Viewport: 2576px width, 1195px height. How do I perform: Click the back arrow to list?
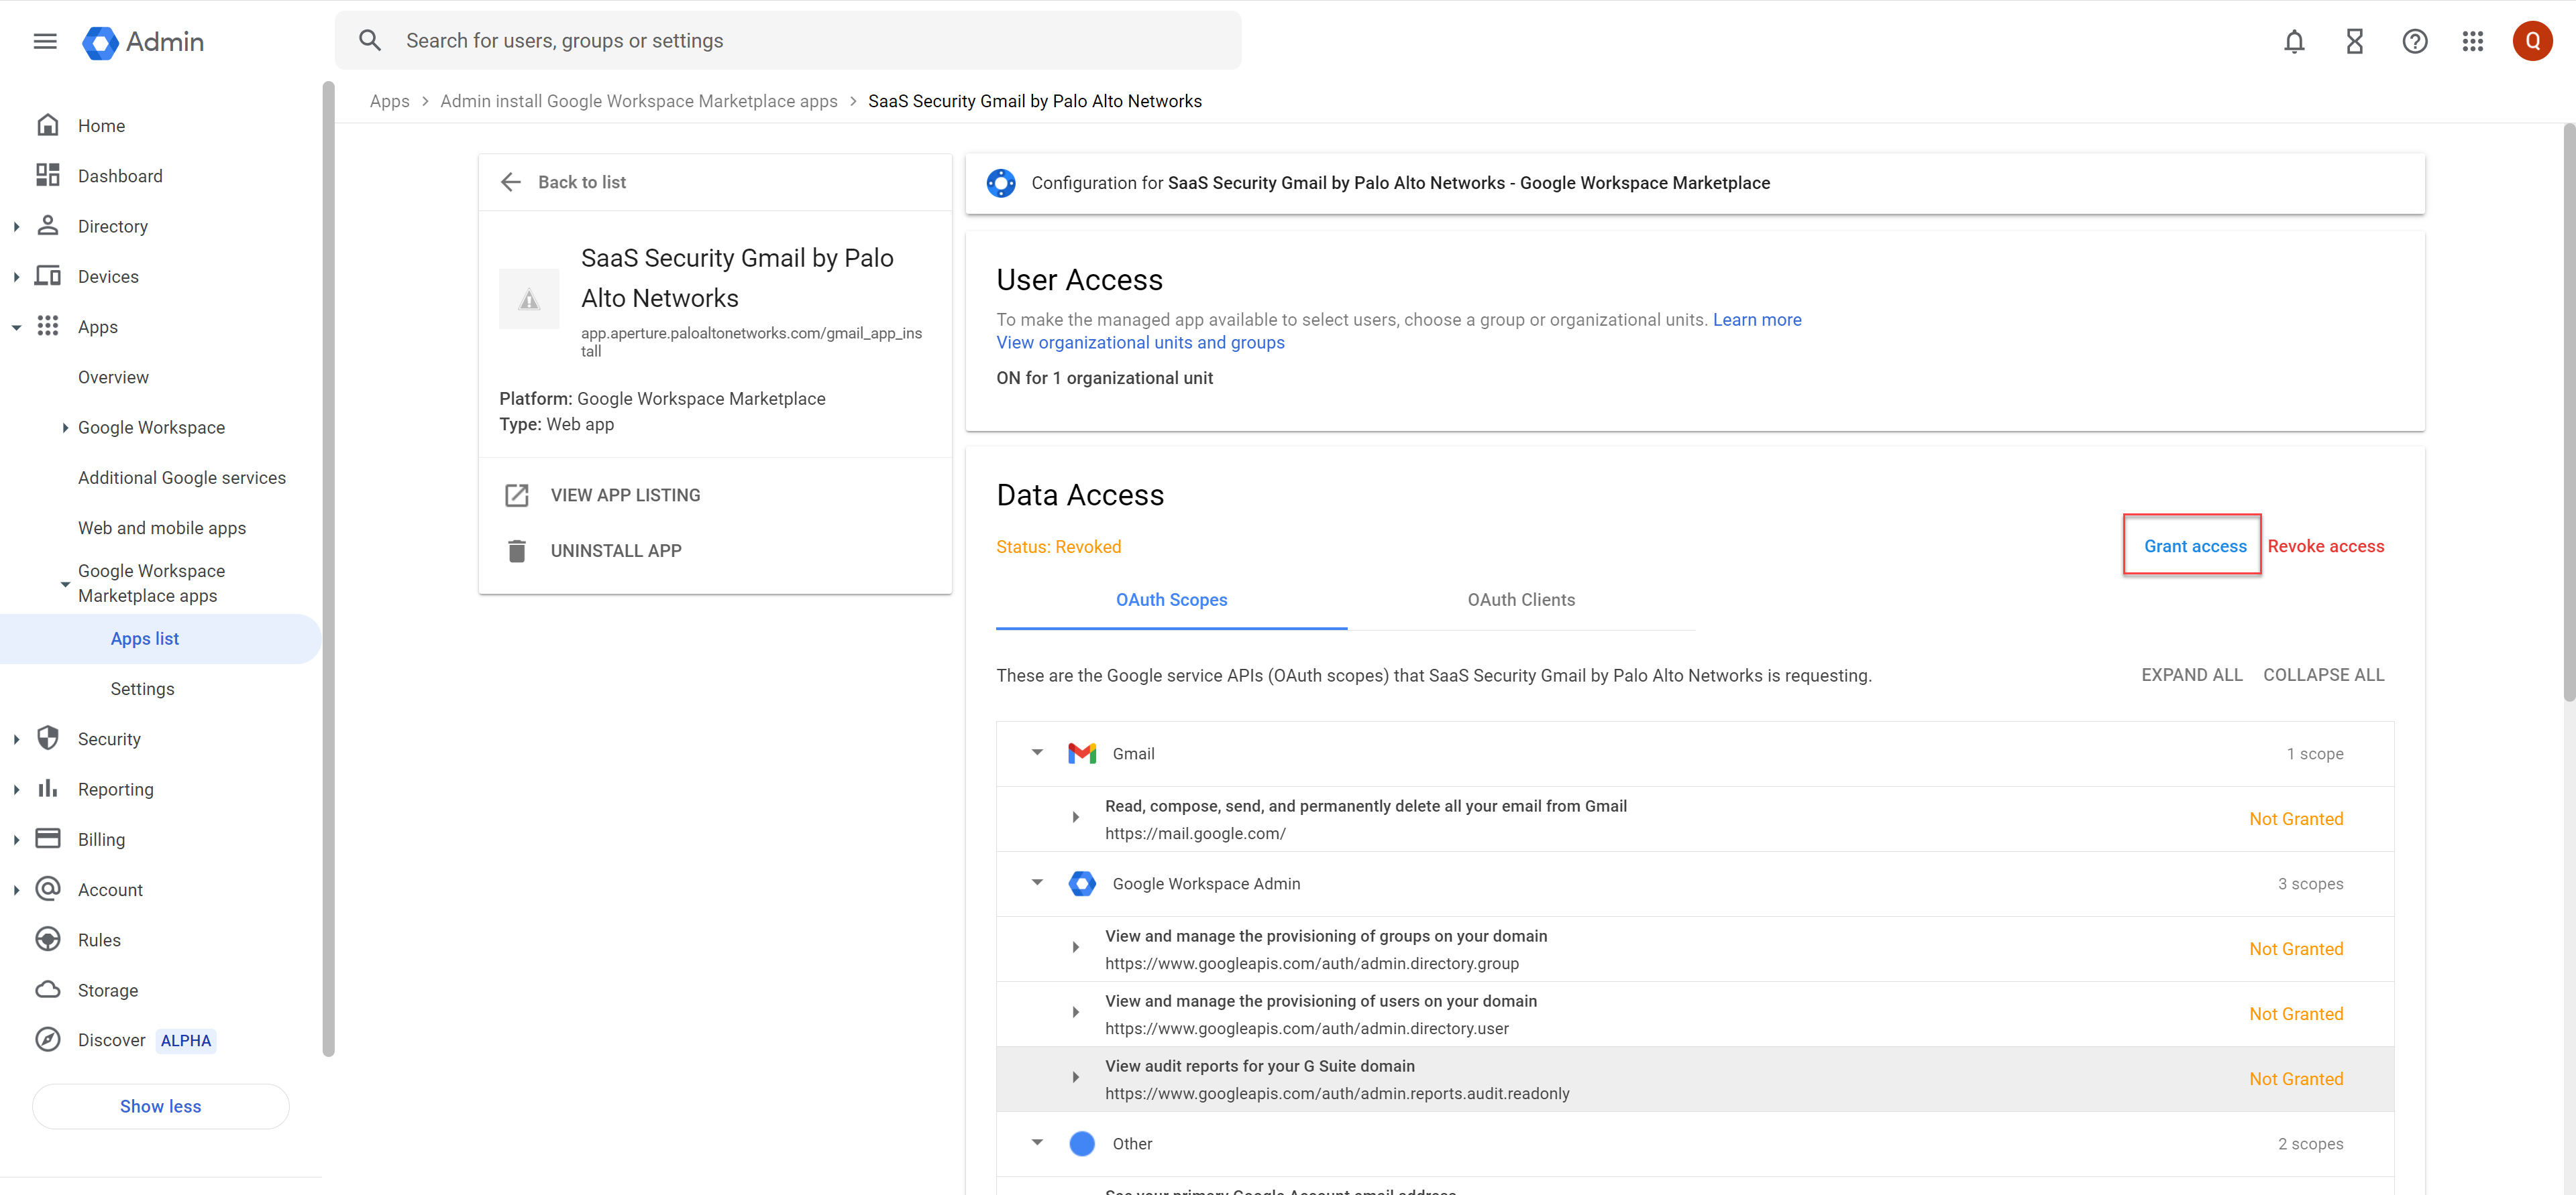click(511, 182)
